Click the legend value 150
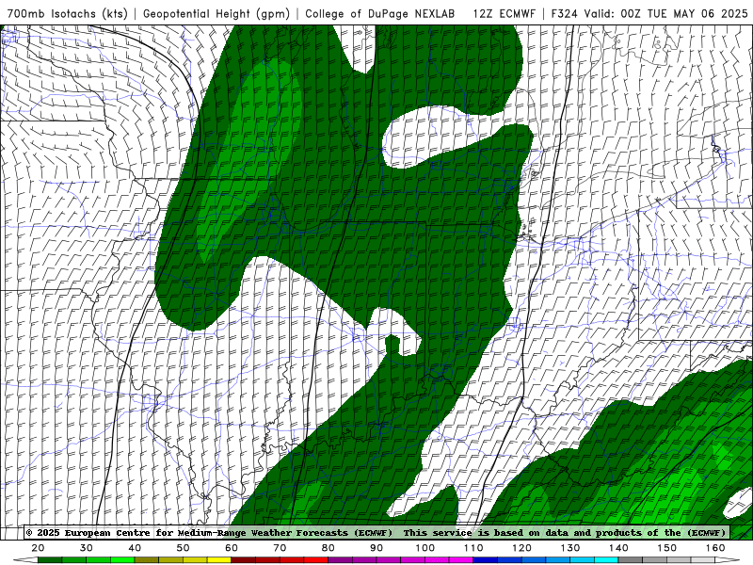 (x=667, y=548)
